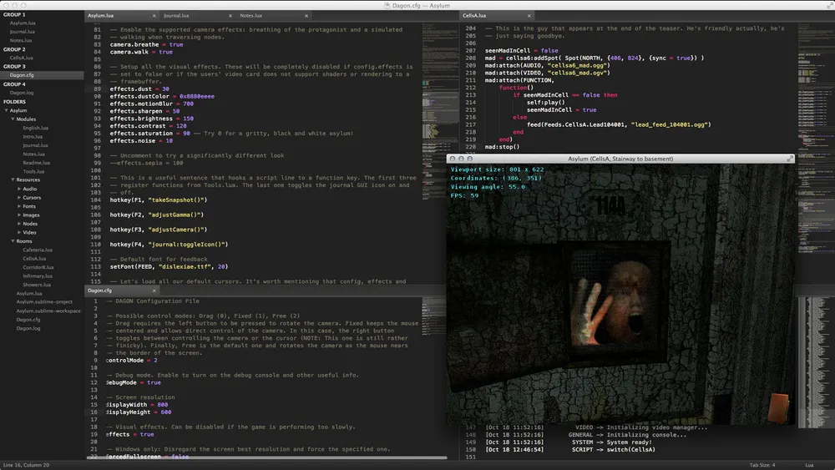Viewport: 835px width, 470px height.
Task: Close the Dagon.cfg tab in bottom pane
Action: (x=156, y=291)
